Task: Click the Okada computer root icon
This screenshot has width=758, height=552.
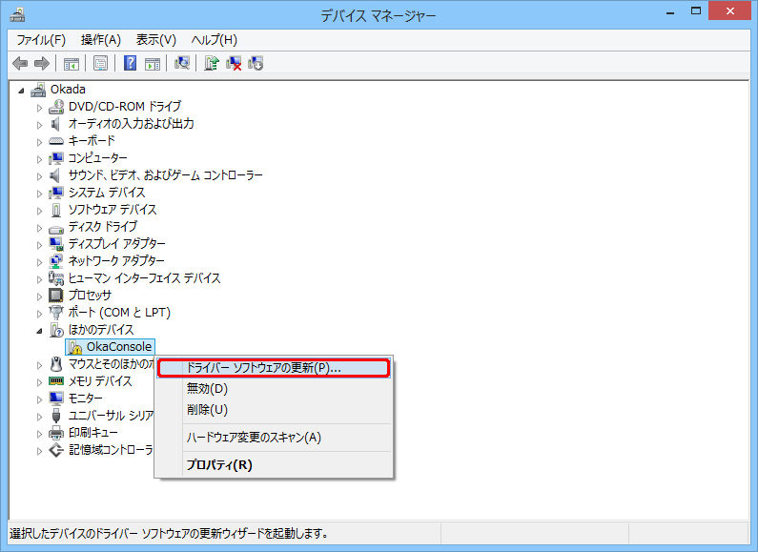Action: [x=38, y=90]
